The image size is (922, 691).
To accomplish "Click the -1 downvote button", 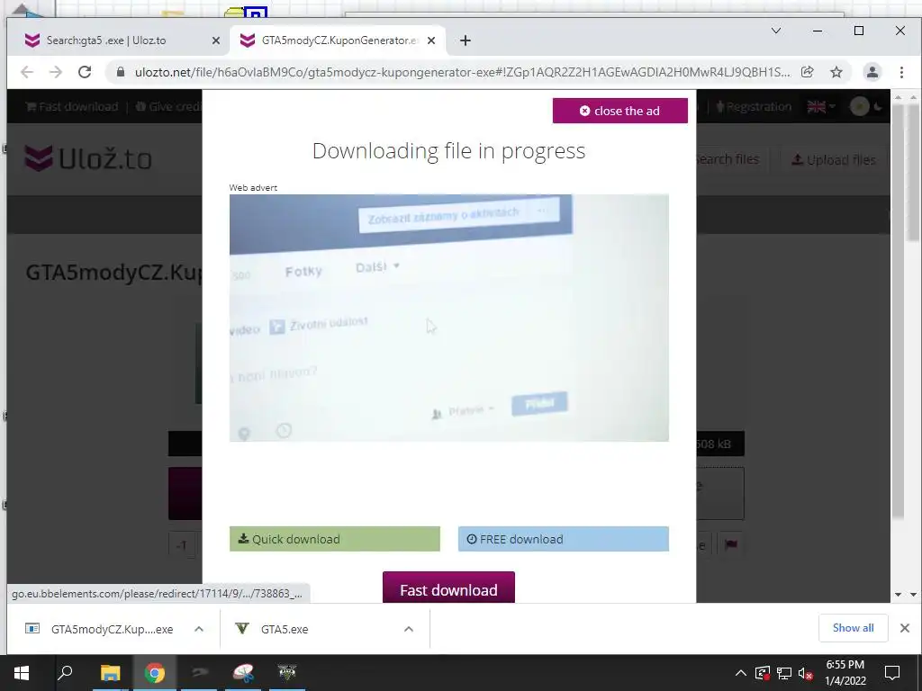I will [x=182, y=545].
